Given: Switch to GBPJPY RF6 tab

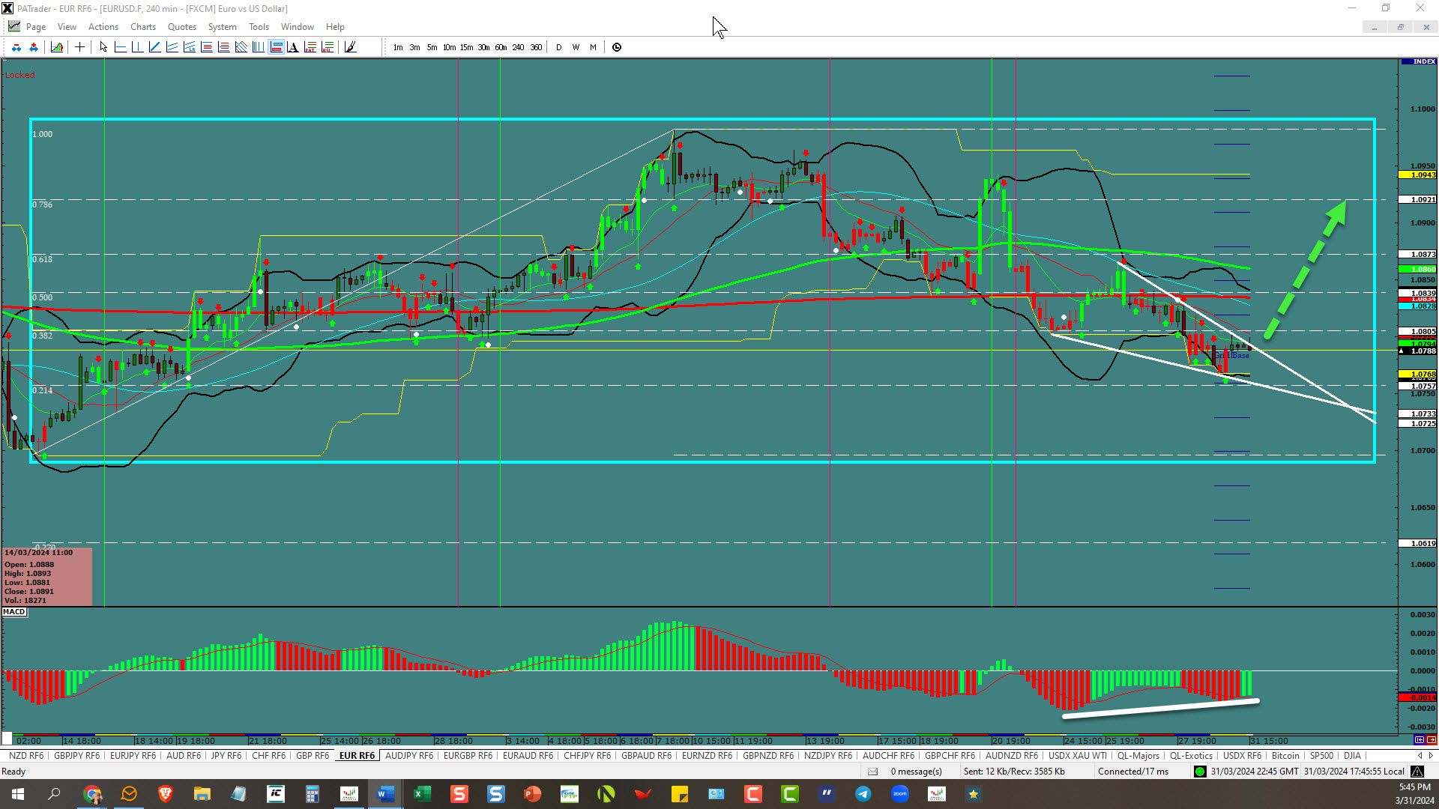Looking at the screenshot, I should pyautogui.click(x=76, y=756).
